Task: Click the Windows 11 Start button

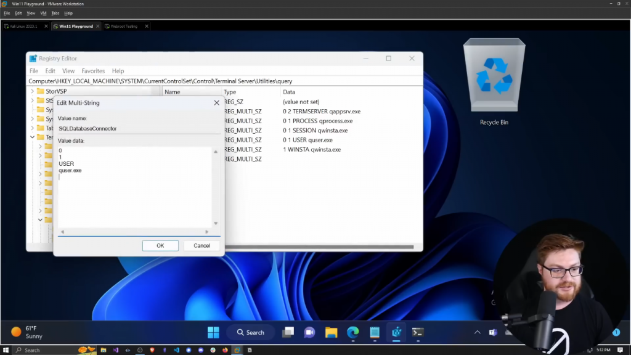Action: point(213,332)
